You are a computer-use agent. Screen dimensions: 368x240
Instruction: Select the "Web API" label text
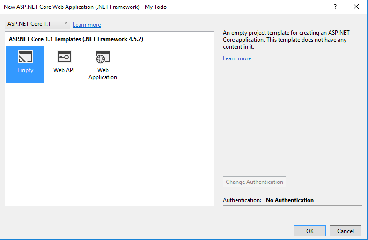tap(64, 70)
